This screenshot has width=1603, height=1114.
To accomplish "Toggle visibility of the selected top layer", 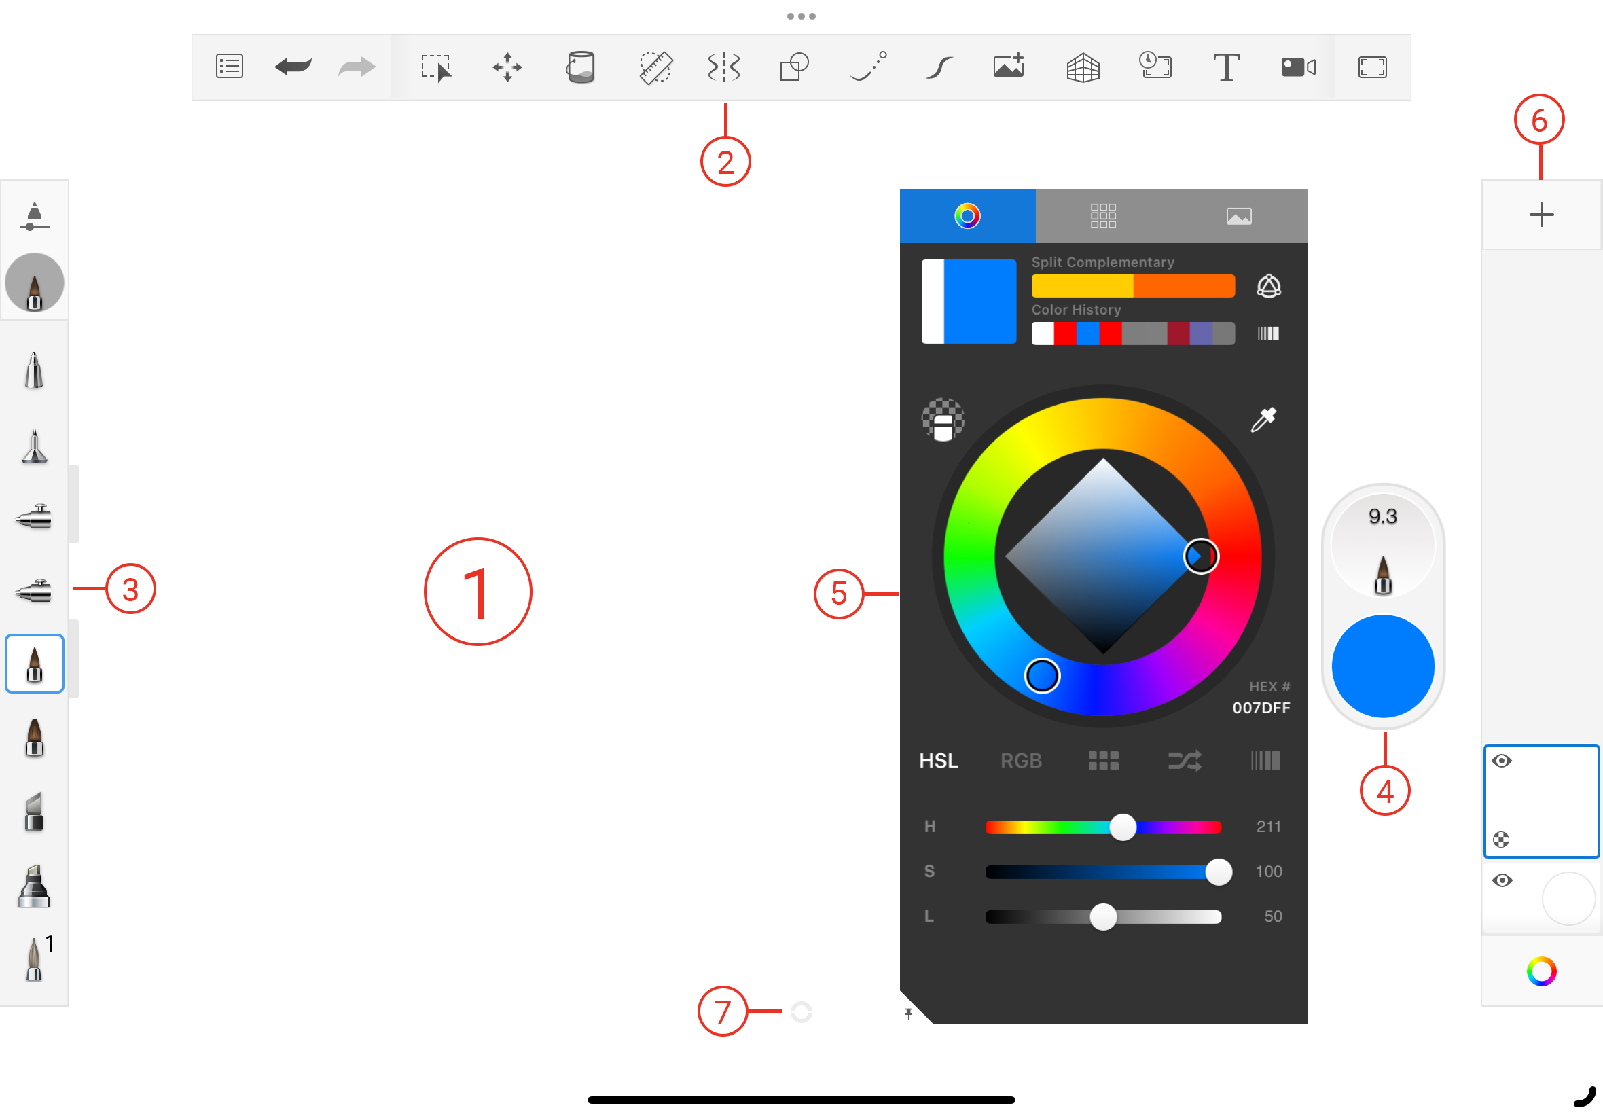I will (x=1502, y=761).
